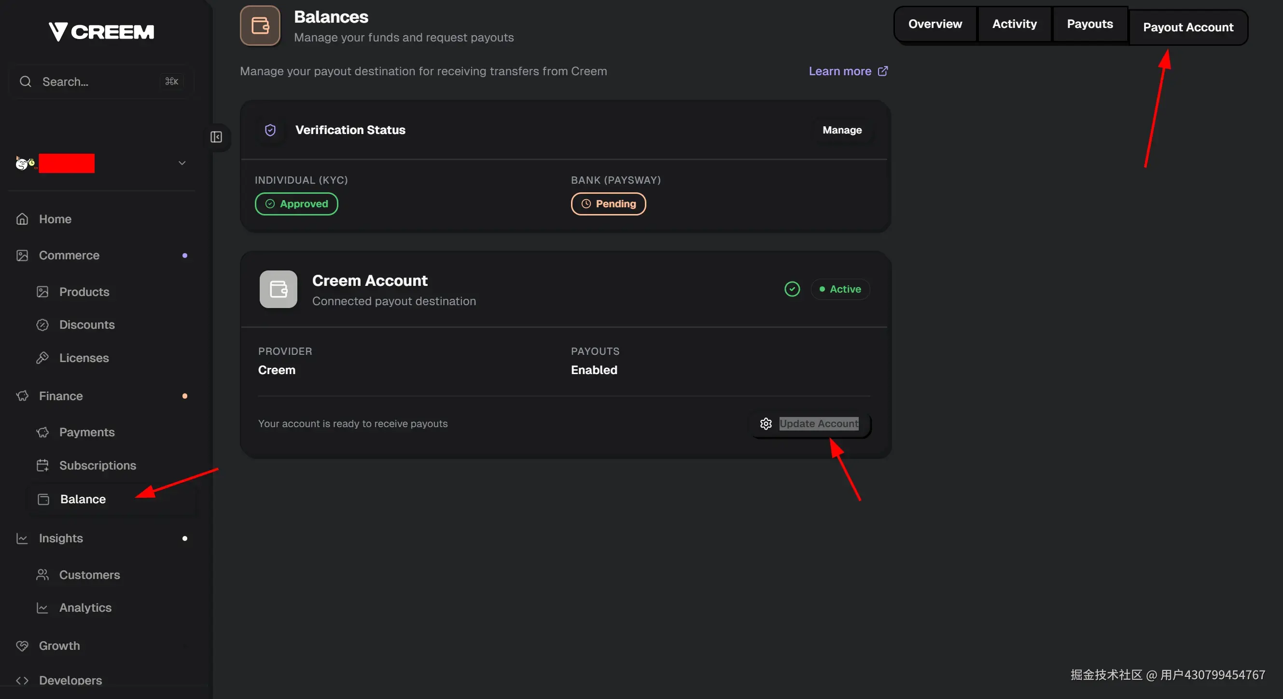Expand the workspace switcher chevron
Screen dimensions: 1283x699
click(182, 163)
